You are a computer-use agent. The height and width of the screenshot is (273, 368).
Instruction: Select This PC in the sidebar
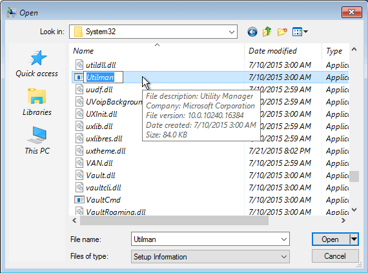click(37, 141)
